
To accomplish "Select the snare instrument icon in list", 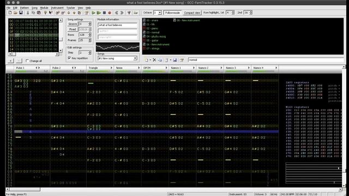I will (x=144, y=20).
